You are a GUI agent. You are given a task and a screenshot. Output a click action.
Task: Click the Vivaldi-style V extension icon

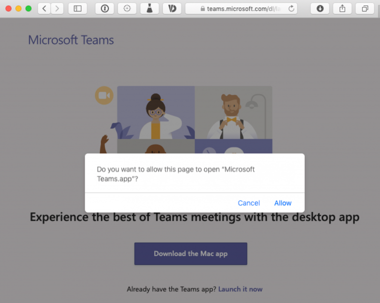[x=172, y=9]
